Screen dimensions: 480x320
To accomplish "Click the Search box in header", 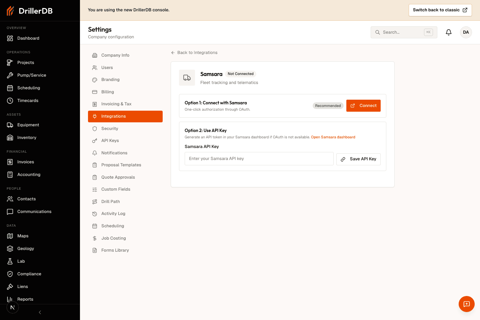I will coord(404,32).
